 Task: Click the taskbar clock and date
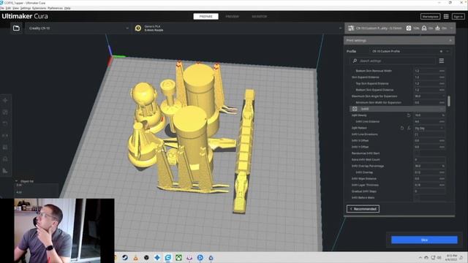tap(452, 258)
